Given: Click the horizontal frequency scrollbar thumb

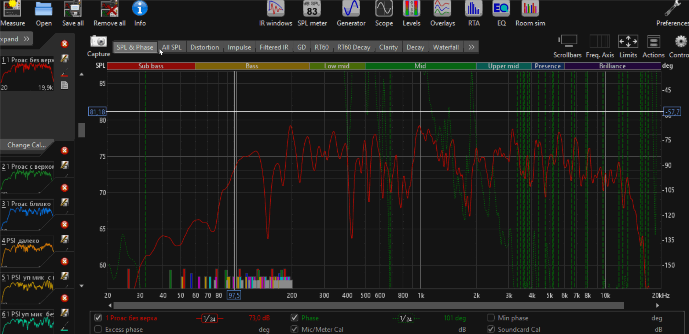Looking at the screenshot, I should pyautogui.click(x=369, y=305).
